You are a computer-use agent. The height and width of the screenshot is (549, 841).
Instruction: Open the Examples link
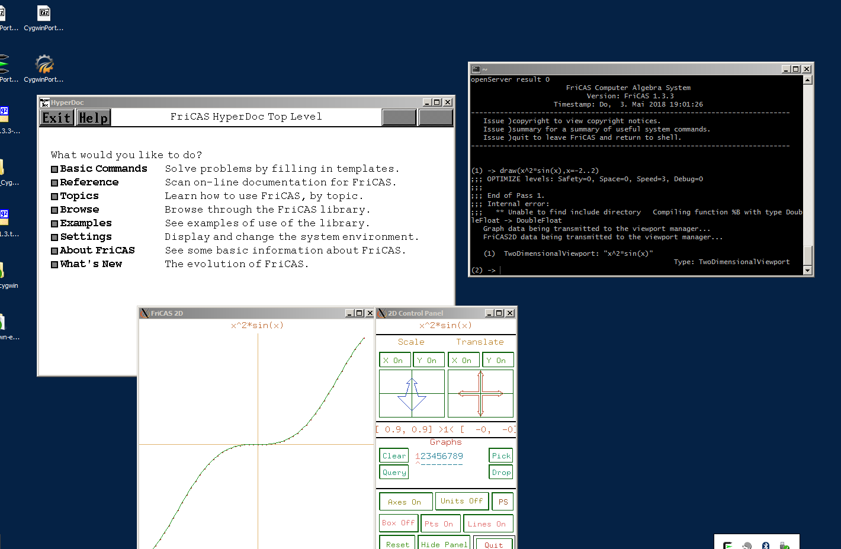(x=86, y=223)
